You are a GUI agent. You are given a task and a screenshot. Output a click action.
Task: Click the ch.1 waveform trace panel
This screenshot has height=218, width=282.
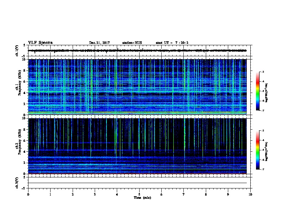(139, 51)
